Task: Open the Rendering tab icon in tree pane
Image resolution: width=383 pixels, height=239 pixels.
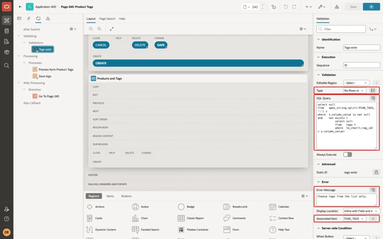Action: [x=19, y=19]
